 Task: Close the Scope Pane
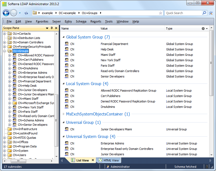56,28
